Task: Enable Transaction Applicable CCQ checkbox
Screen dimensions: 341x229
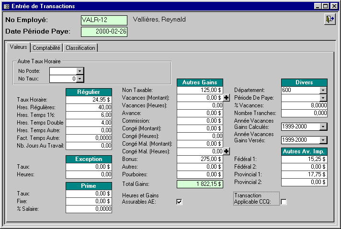Action: click(x=284, y=202)
